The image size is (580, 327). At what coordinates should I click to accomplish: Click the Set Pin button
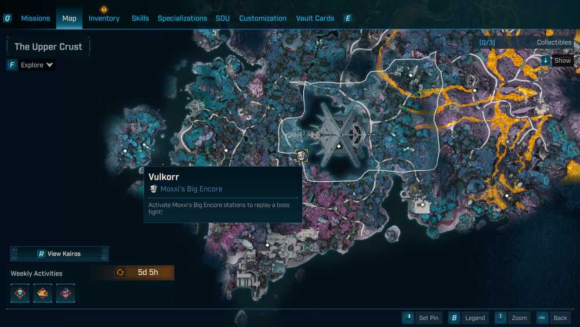429,318
